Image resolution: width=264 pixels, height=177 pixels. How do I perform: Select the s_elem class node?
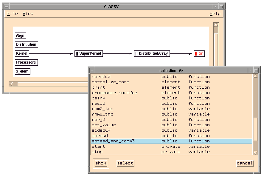click(x=23, y=71)
